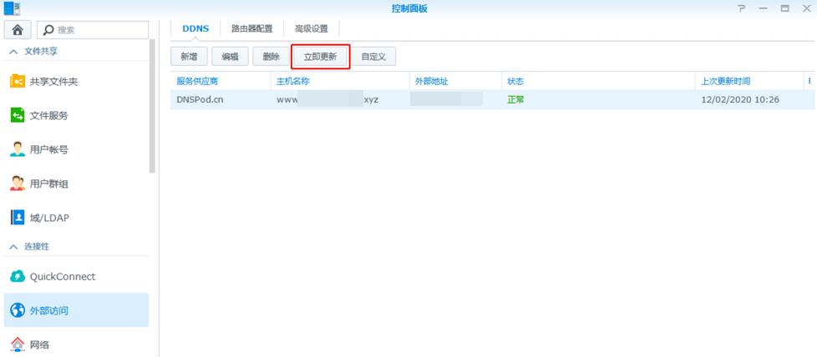Switch to the DDNS tab
Image resolution: width=817 pixels, height=357 pixels.
coord(195,29)
